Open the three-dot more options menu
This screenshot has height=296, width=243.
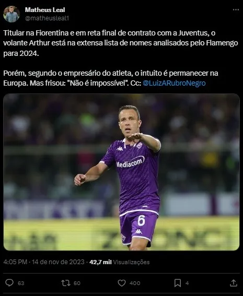coord(236,10)
